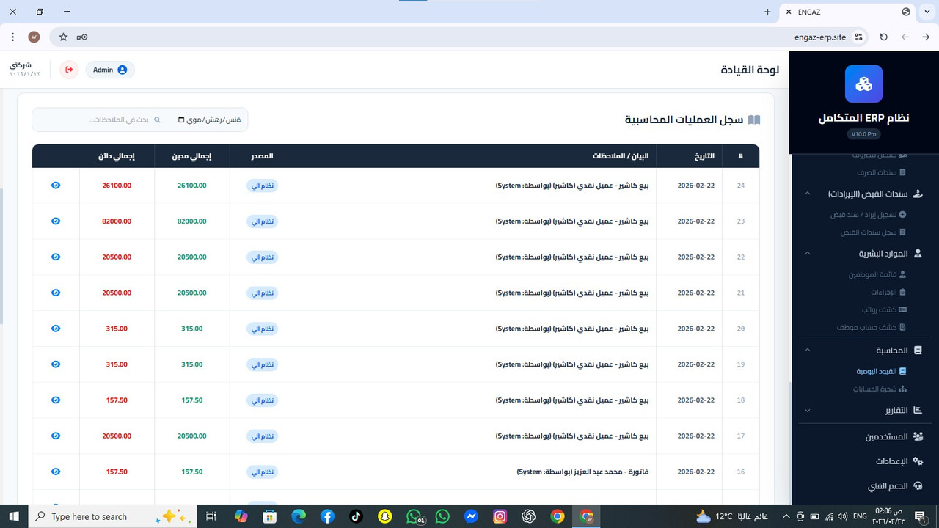Collapse the الموارد البشرية section
939x528 pixels.
pyautogui.click(x=807, y=253)
